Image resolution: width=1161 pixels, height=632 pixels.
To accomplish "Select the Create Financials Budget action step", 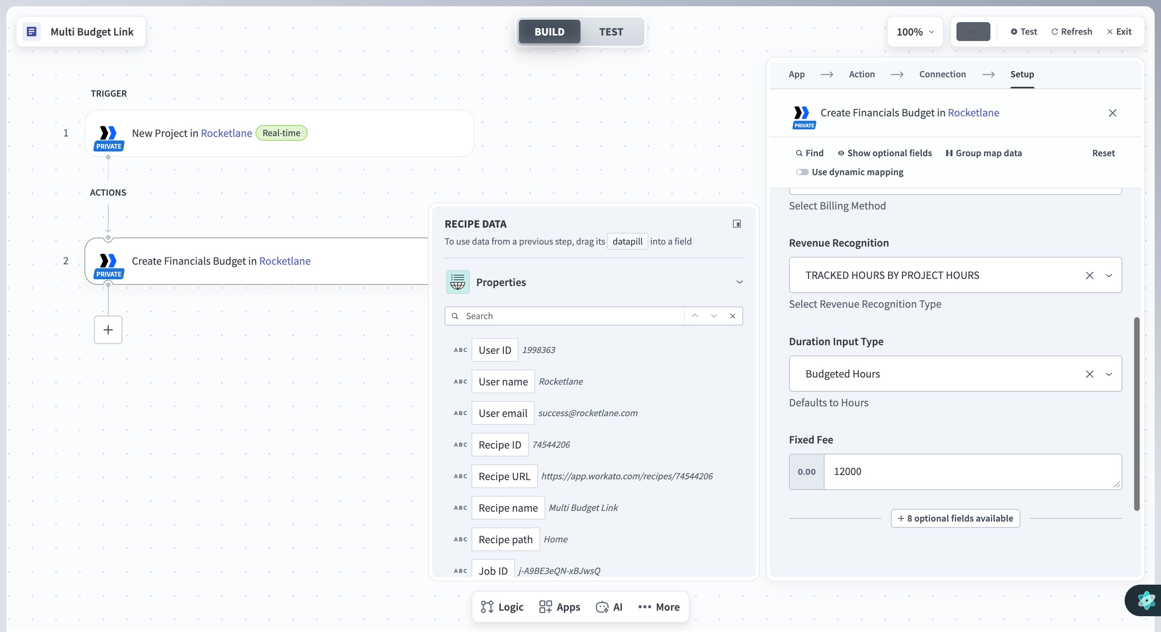I will coord(257,261).
